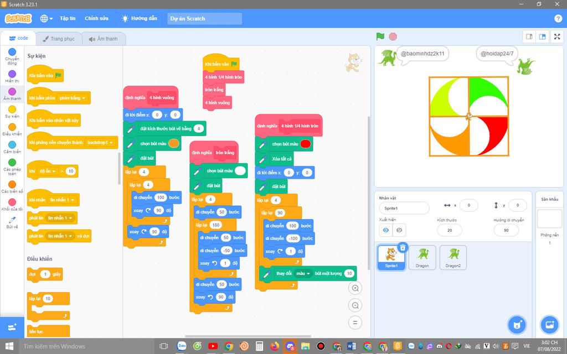
Task: Select the Dragon sprite thumbnail
Action: (422, 257)
